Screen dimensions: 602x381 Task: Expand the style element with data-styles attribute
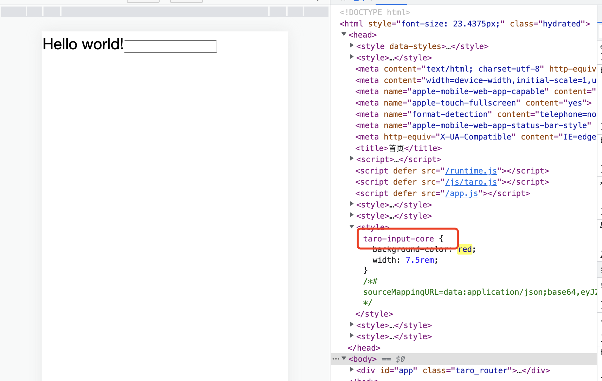click(351, 46)
